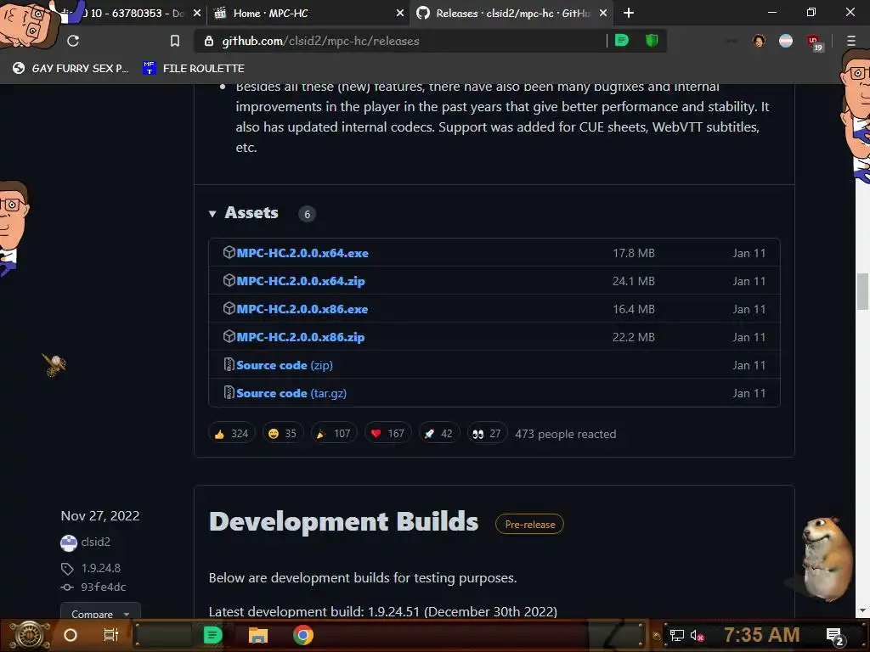Toggle rocket reaction with 42
870x652 pixels.
439,434
